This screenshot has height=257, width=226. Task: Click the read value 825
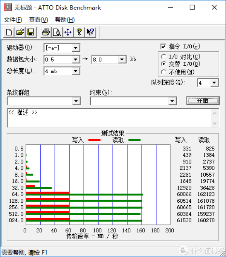210,149
